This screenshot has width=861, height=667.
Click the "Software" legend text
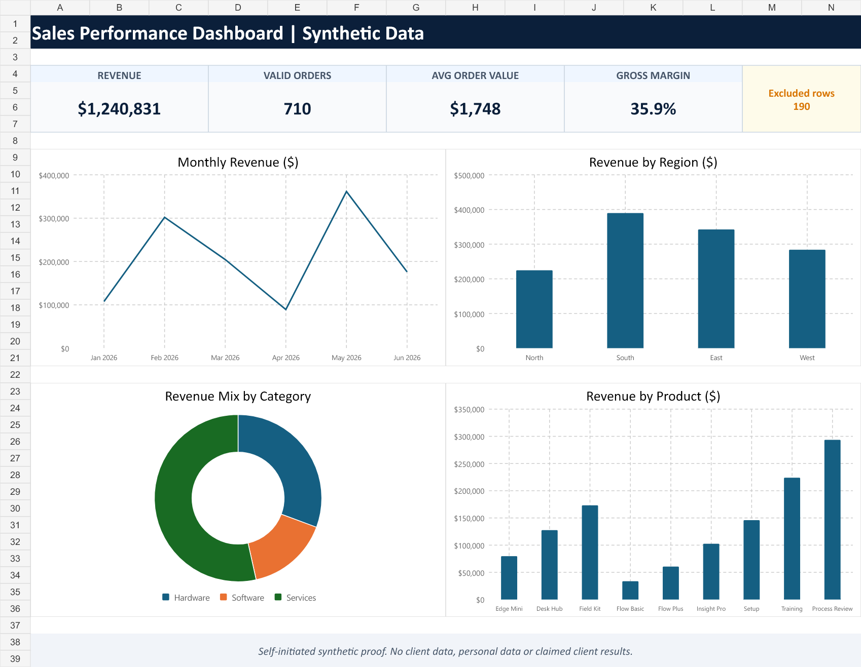[248, 598]
